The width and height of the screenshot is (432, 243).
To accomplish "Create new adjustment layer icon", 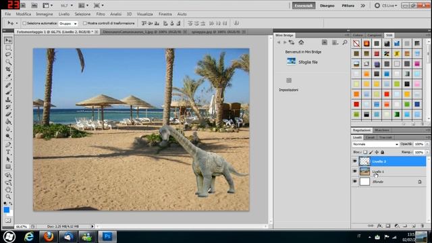I will click(397, 225).
